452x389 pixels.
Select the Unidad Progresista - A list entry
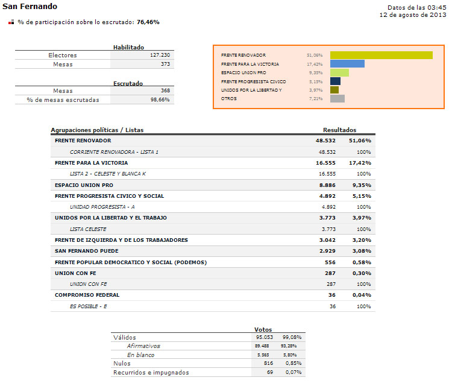coord(102,207)
